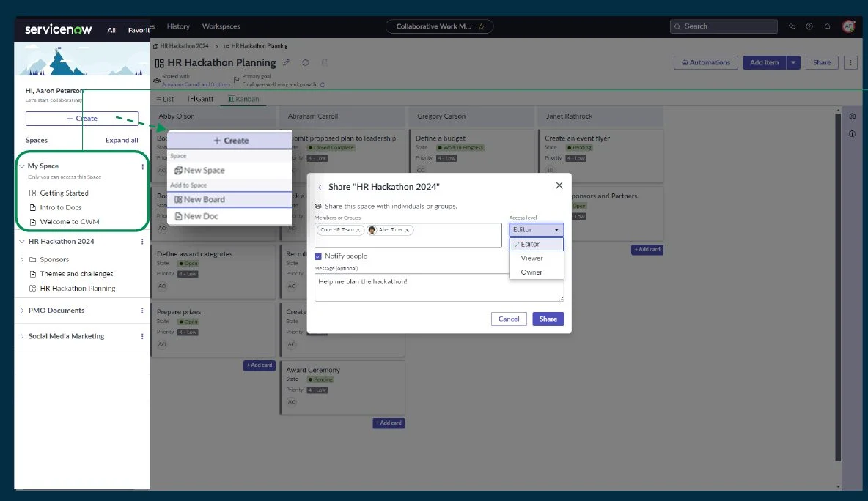Click the optional Message text area
Viewport: 868px width, 501px height.
[x=439, y=288]
